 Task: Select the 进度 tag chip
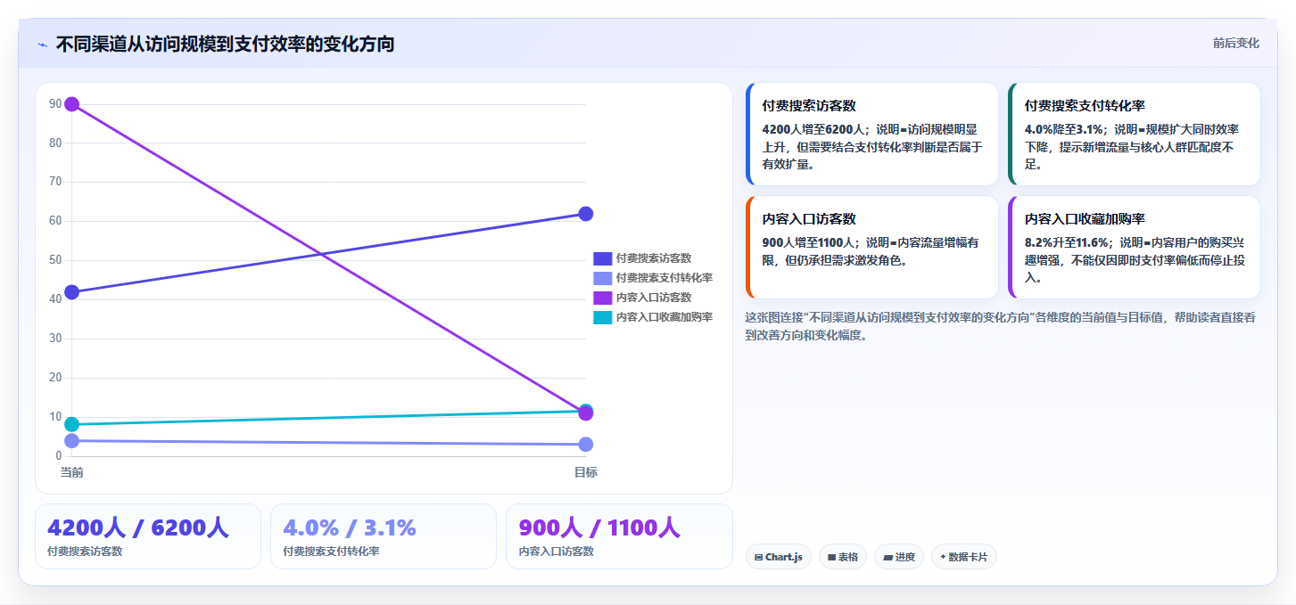[899, 557]
